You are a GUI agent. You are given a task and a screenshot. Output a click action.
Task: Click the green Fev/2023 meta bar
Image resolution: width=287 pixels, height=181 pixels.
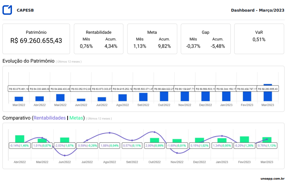[244, 139]
